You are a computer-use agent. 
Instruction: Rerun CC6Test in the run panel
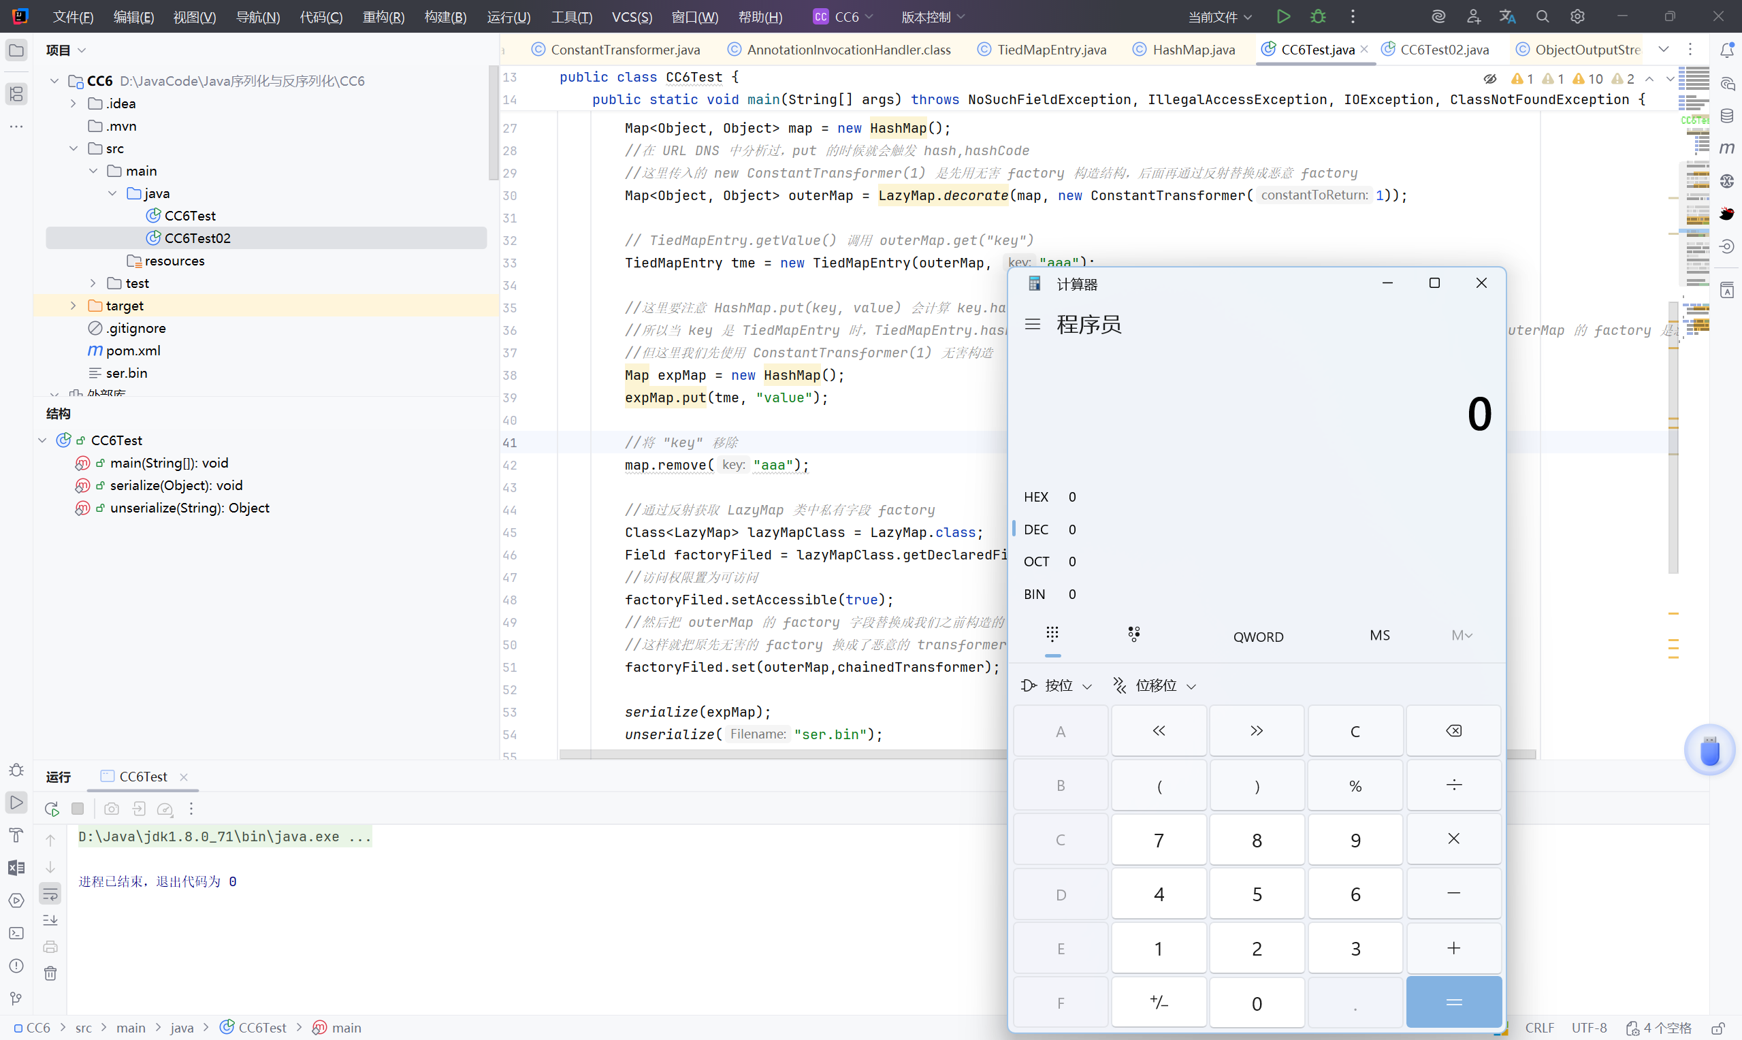pos(51,809)
